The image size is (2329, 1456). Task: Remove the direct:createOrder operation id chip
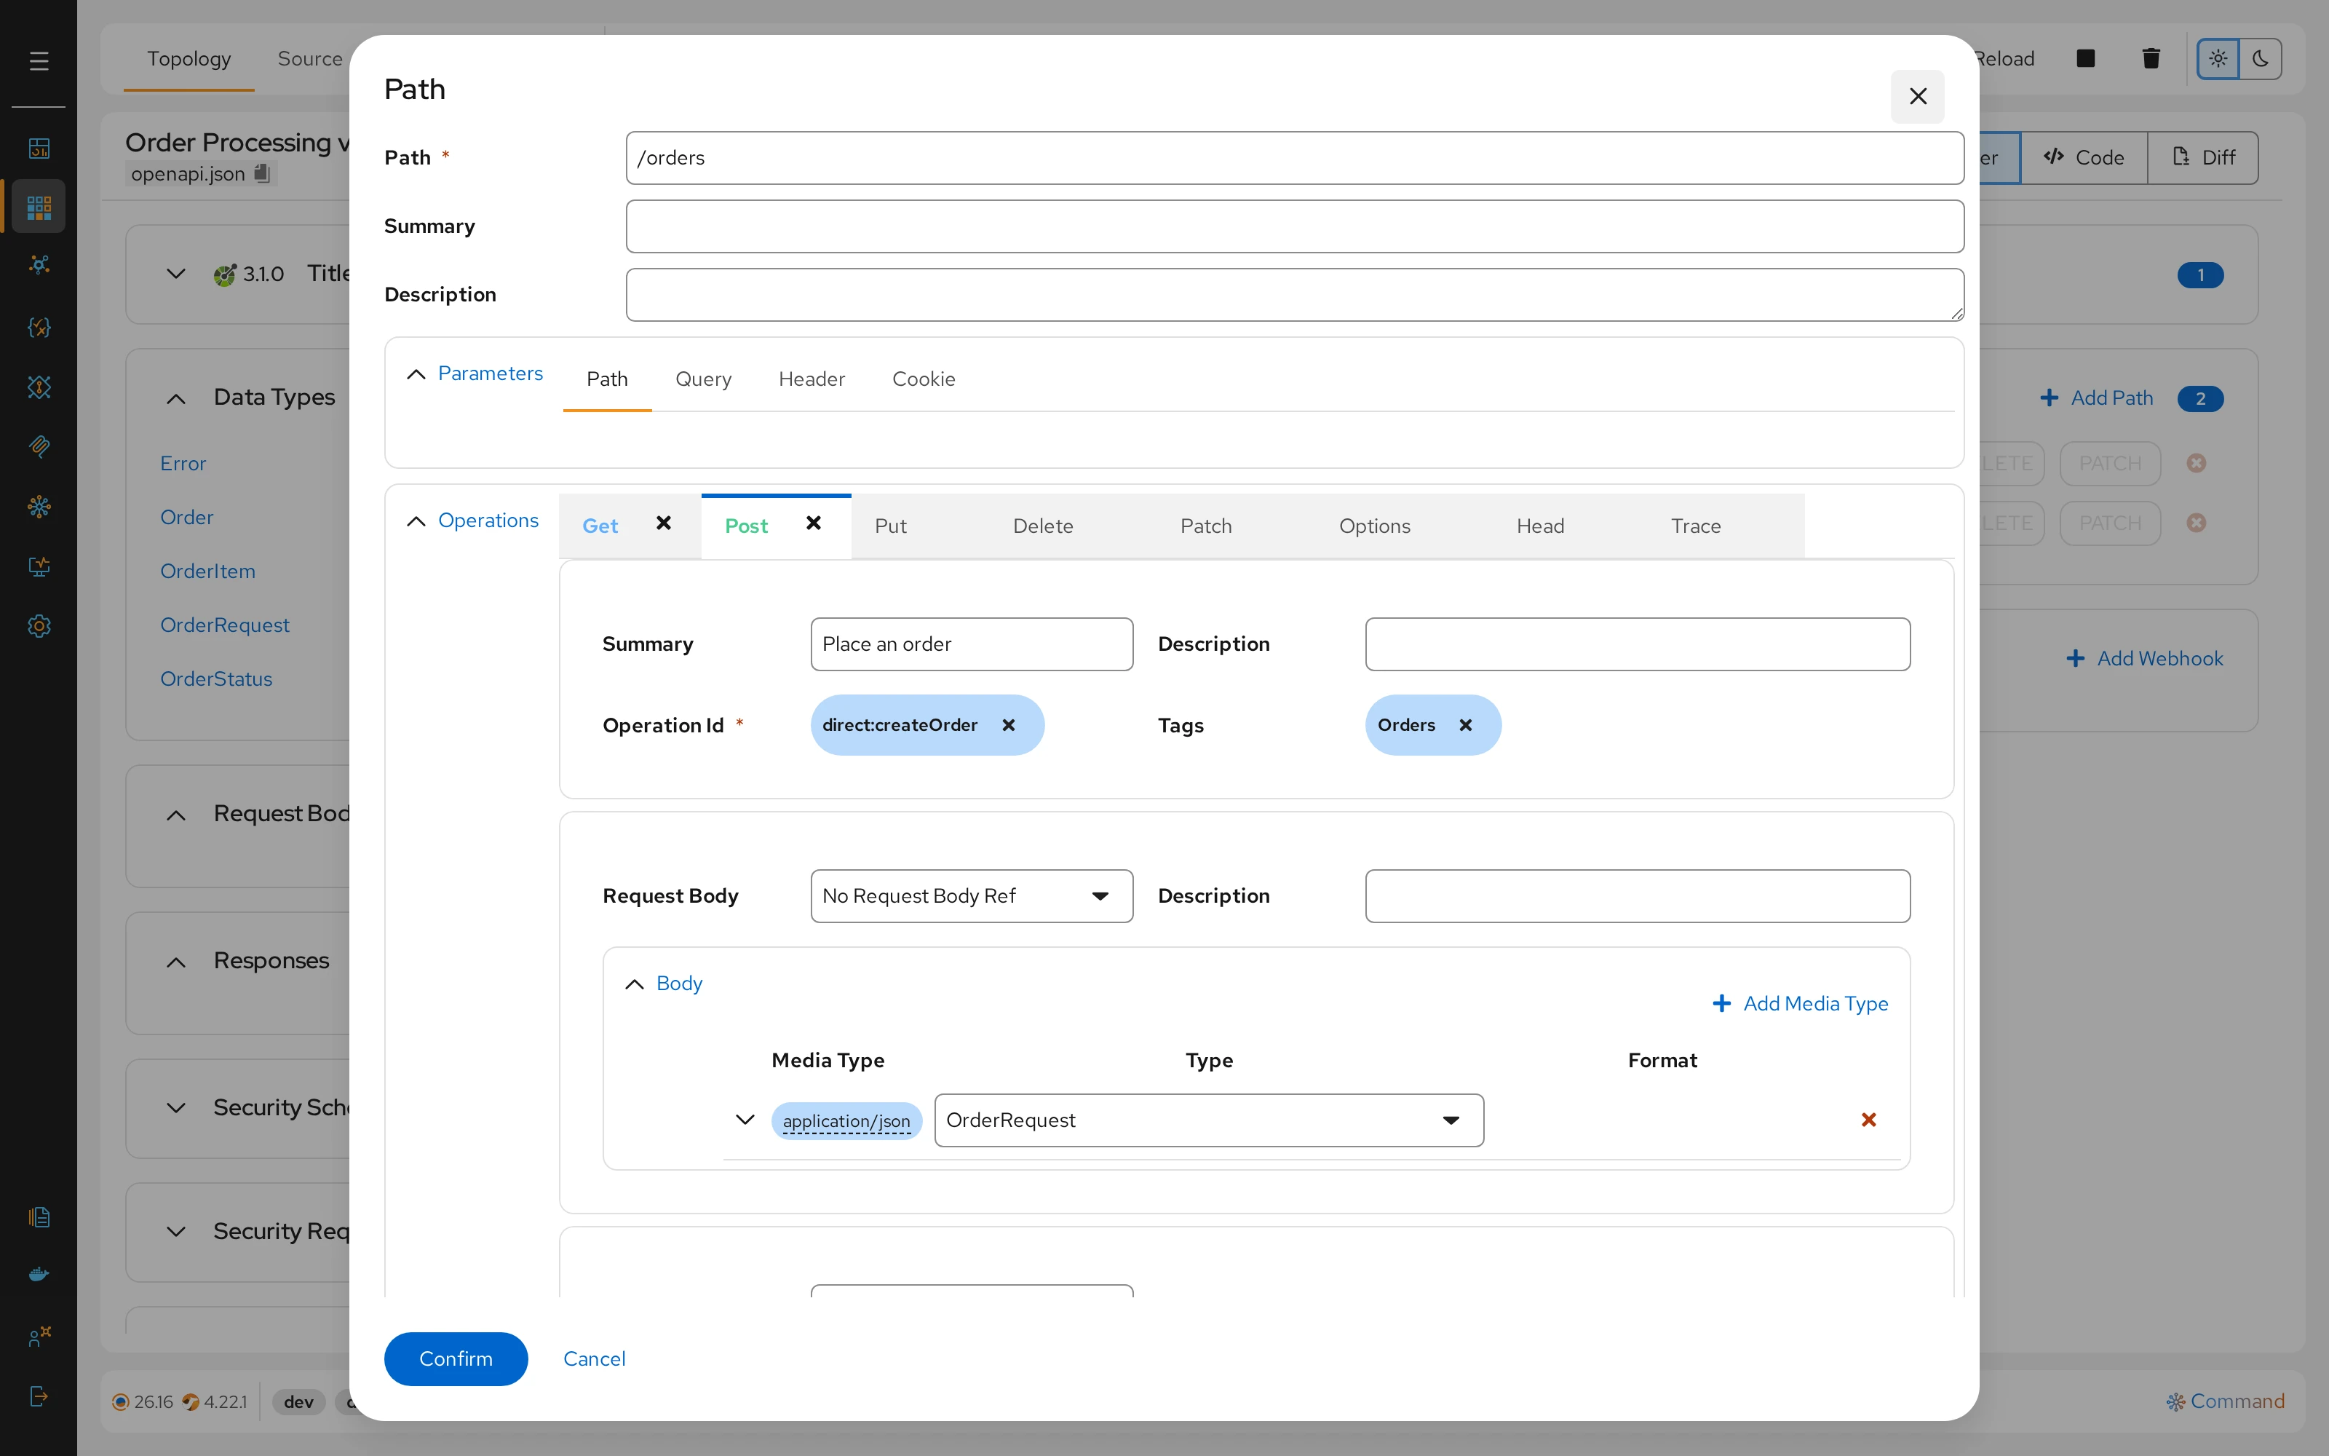(x=1009, y=725)
